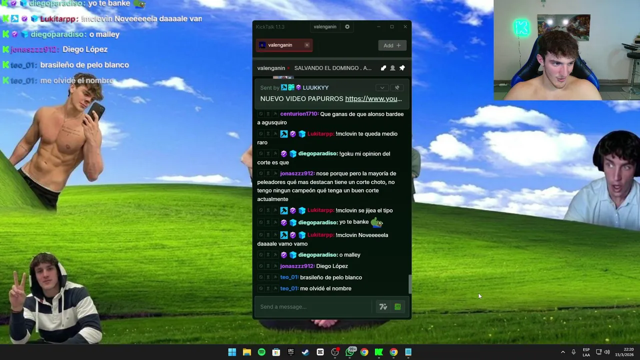
Task: Open CapCut from the taskbar
Action: click(320, 352)
